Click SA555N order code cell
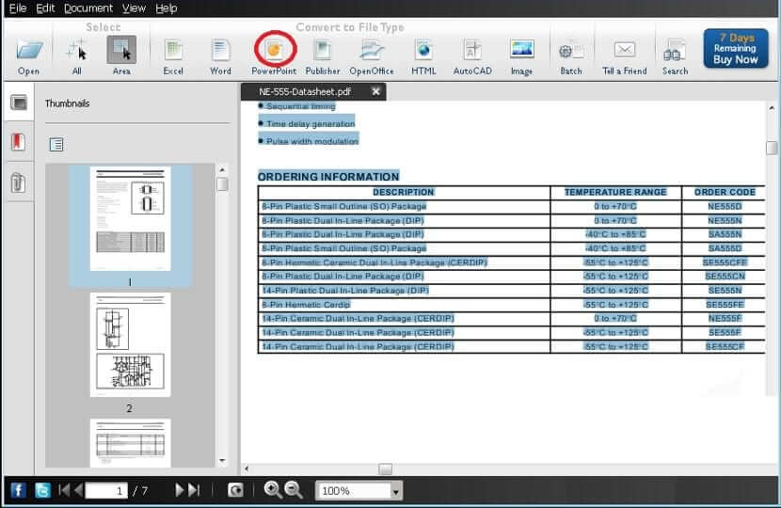 coord(725,234)
